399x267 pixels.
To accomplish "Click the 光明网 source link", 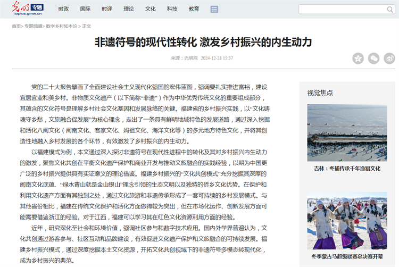I will tap(191, 58).
